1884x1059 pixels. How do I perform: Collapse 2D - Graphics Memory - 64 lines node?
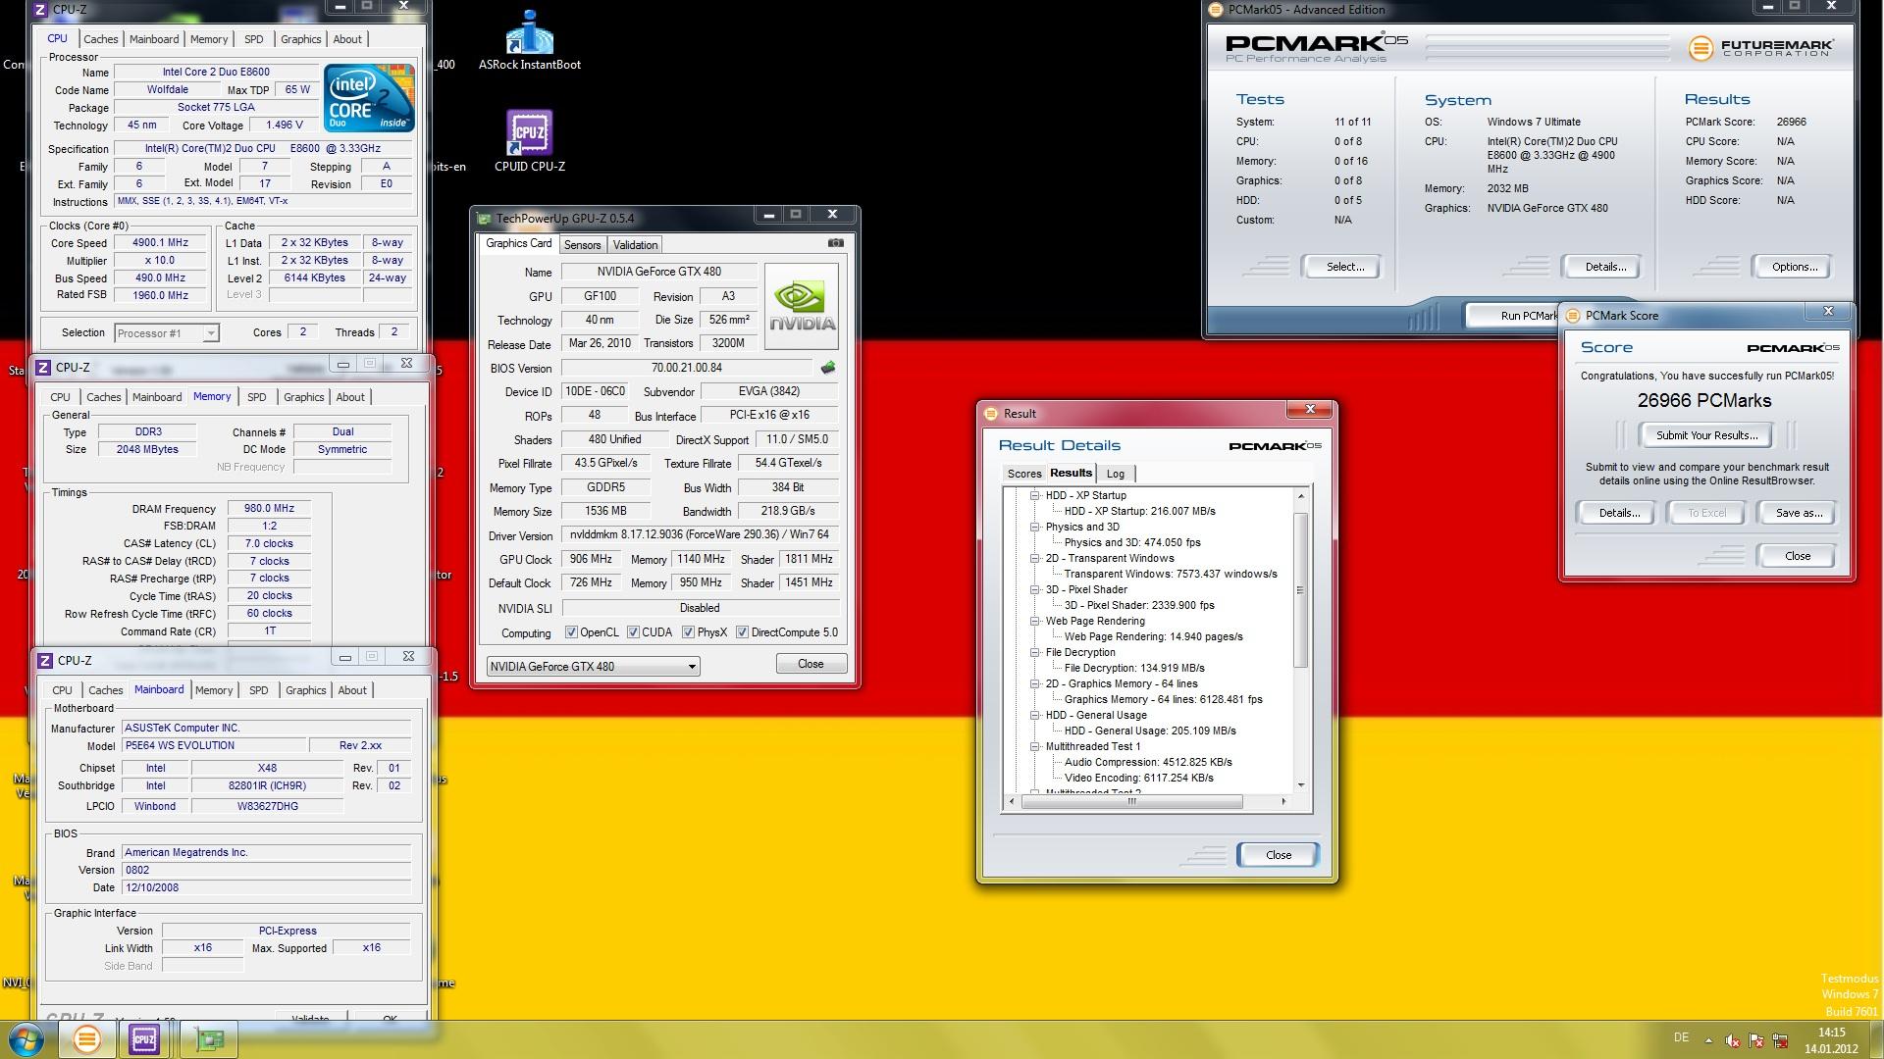(x=1034, y=684)
